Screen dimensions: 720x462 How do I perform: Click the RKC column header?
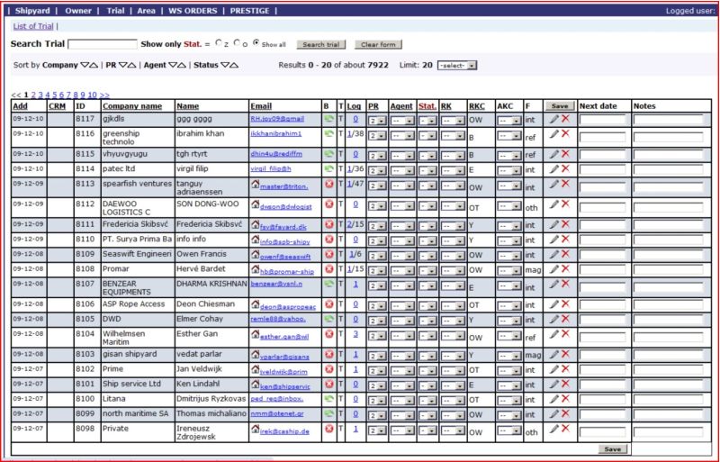coord(477,106)
